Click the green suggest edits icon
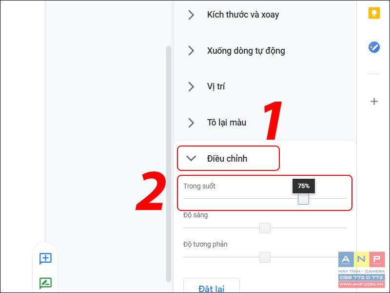Viewport: 390px width, 293px height. [x=45, y=283]
